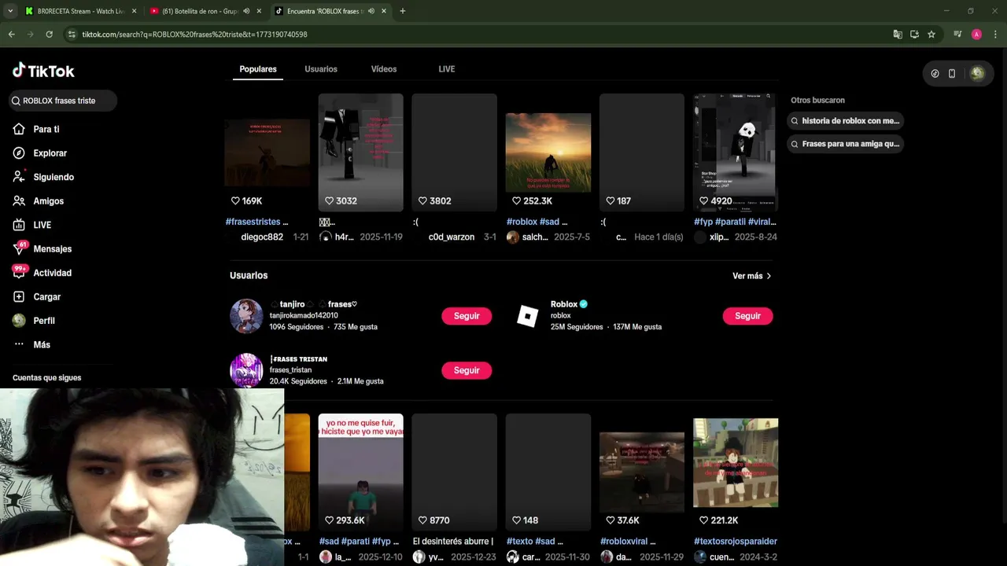
Task: Open a new browser tab
Action: point(402,11)
